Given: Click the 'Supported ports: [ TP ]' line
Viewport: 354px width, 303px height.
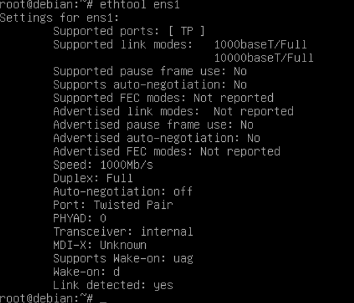Looking at the screenshot, I should [129, 31].
